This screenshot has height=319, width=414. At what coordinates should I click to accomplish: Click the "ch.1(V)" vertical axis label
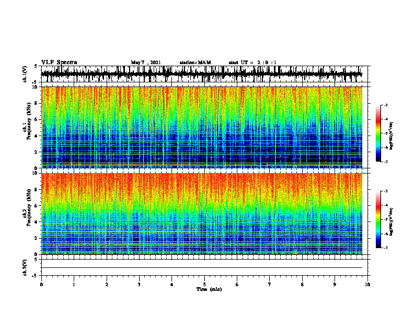pos(25,74)
